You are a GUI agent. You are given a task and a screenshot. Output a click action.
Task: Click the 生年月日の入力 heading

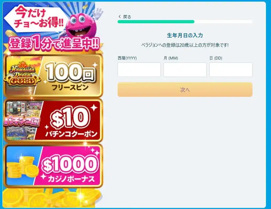[x=185, y=35]
